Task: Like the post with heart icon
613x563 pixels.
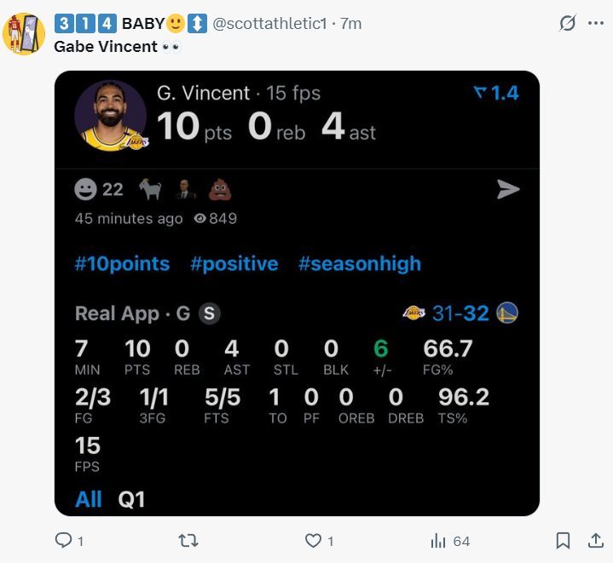Action: click(313, 540)
